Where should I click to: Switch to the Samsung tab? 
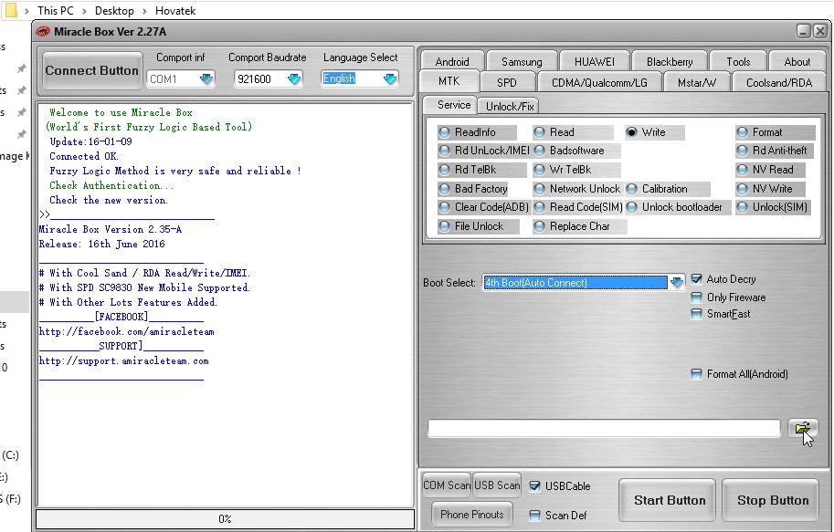(x=522, y=62)
